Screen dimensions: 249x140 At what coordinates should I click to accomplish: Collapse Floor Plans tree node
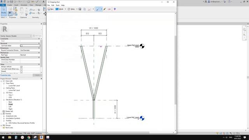click(x=4, y=83)
